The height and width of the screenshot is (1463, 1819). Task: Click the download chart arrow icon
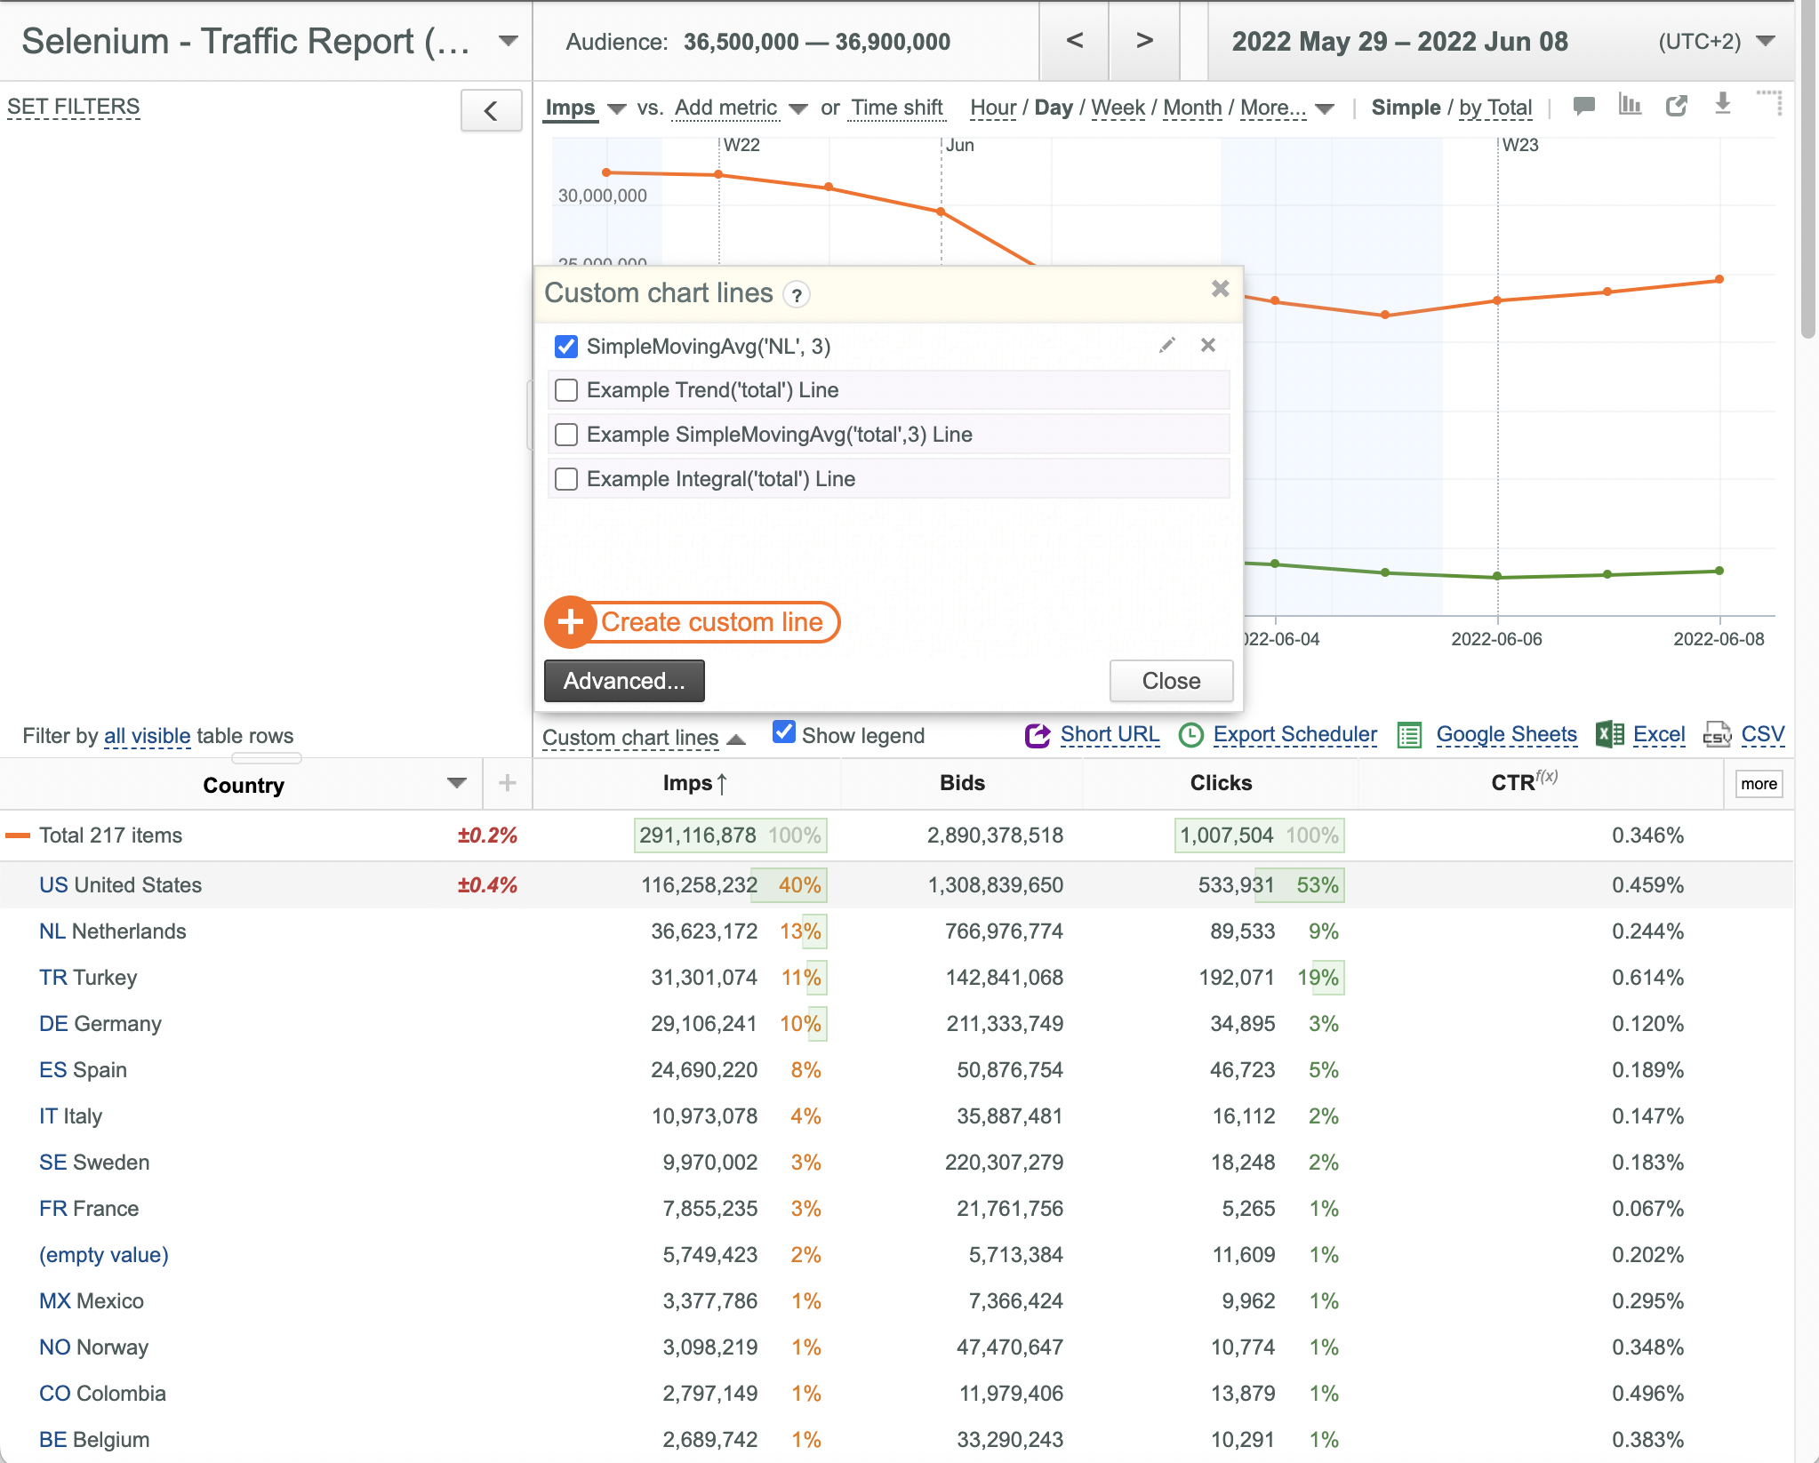1723,104
